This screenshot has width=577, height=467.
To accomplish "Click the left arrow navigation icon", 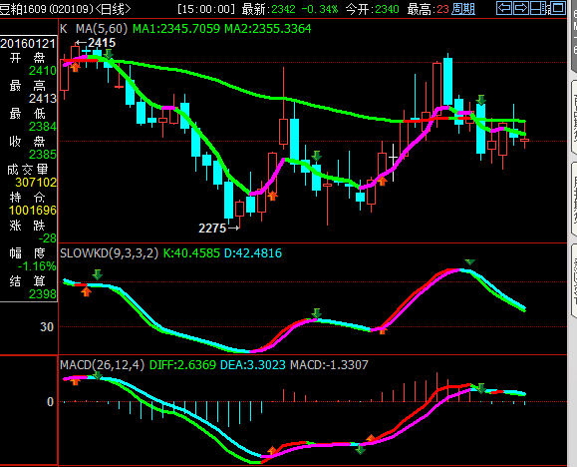I will point(504,8).
